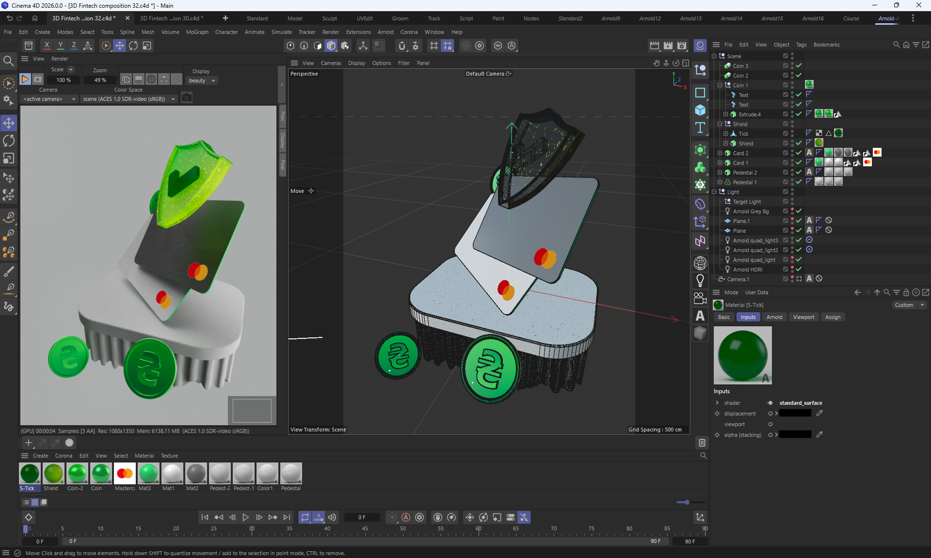Image resolution: width=931 pixels, height=558 pixels.
Task: Click the Assign tab button
Action: 833,317
